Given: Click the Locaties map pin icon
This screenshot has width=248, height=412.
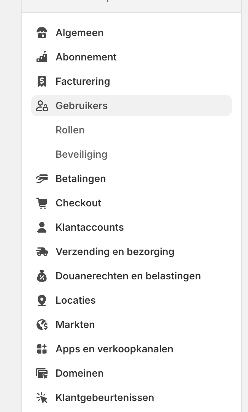Looking at the screenshot, I should [42, 300].
